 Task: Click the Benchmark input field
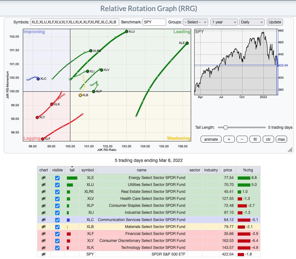(x=154, y=22)
